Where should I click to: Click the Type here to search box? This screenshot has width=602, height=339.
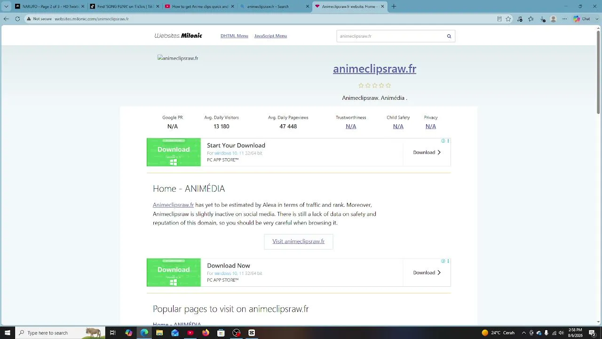click(60, 333)
